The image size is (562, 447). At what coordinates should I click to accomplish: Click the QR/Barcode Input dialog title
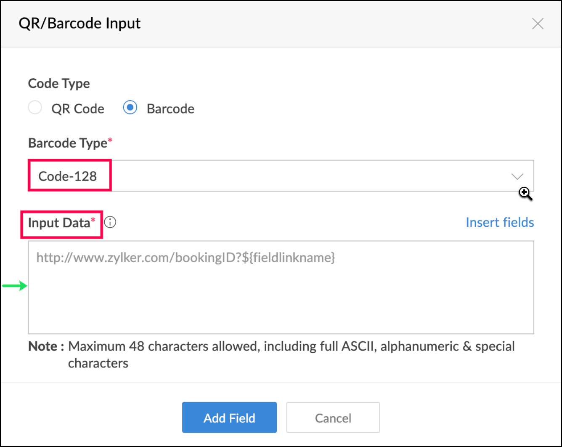[80, 23]
